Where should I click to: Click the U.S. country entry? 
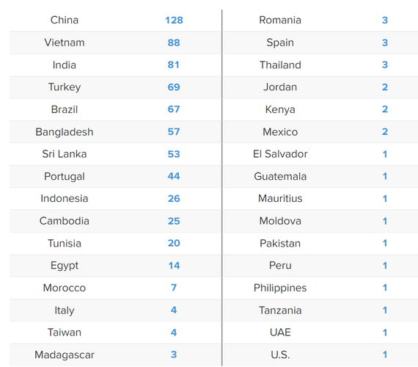click(x=280, y=355)
